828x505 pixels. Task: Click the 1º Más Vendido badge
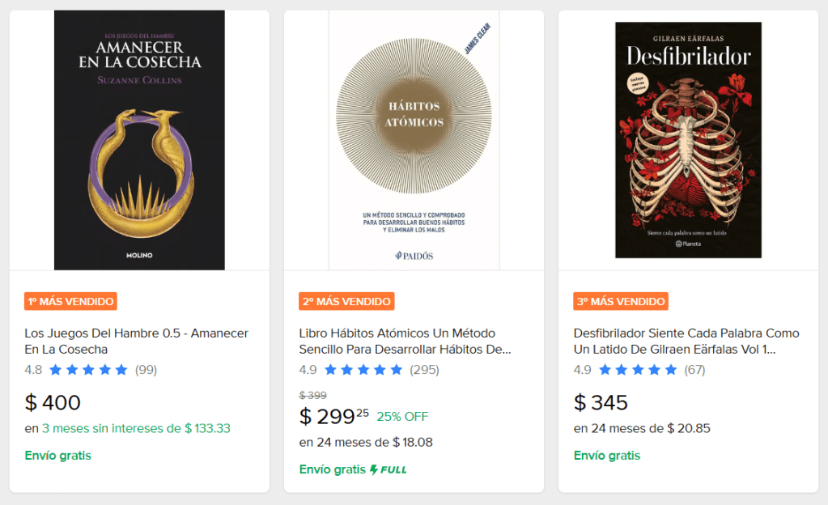[71, 301]
